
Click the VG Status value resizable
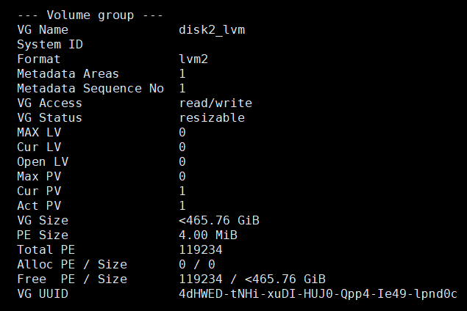(212, 117)
